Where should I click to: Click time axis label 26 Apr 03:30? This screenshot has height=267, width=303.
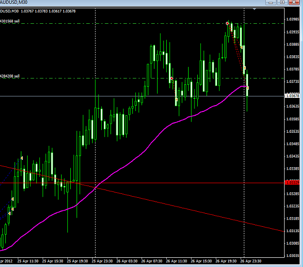127,261
